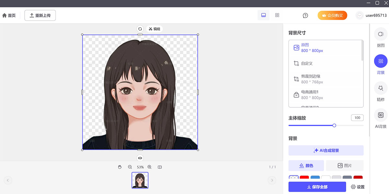This screenshot has width=389, height=194.
Task: Toggle grid view mode
Action: 277,15
